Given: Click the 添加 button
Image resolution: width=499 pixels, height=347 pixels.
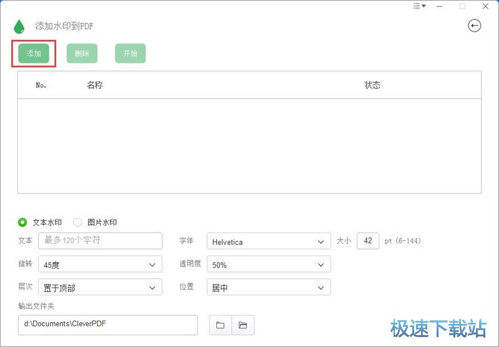Looking at the screenshot, I should coord(34,54).
